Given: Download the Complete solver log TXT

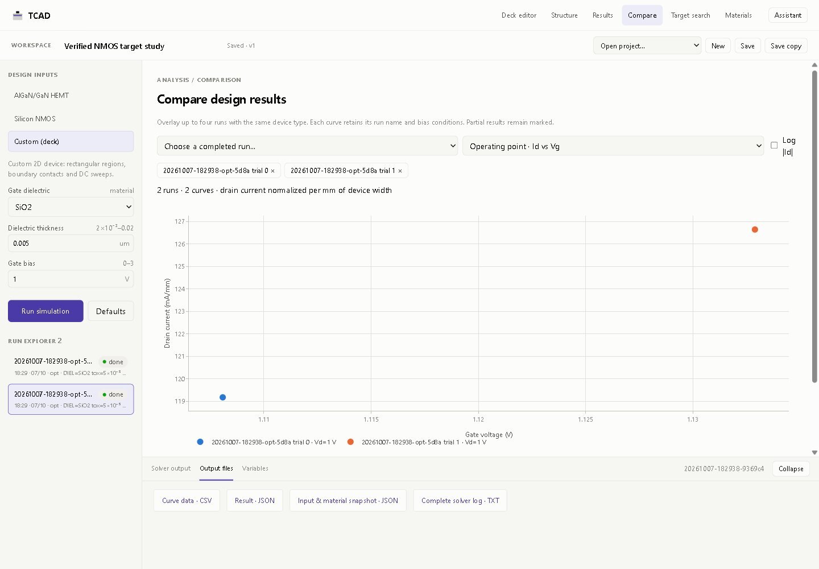Looking at the screenshot, I should (x=460, y=501).
